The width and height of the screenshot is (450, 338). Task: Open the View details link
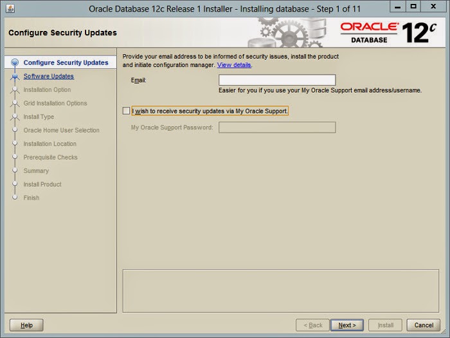coord(234,65)
